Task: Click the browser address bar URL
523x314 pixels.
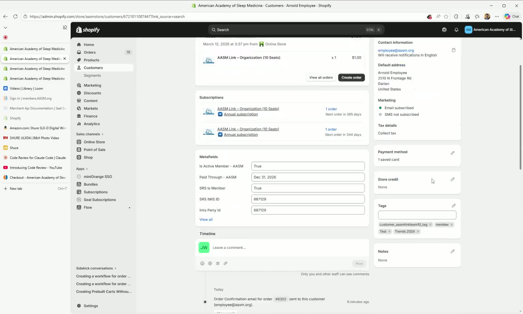Action: click(x=107, y=17)
